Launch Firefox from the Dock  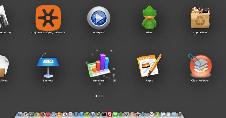42,114
